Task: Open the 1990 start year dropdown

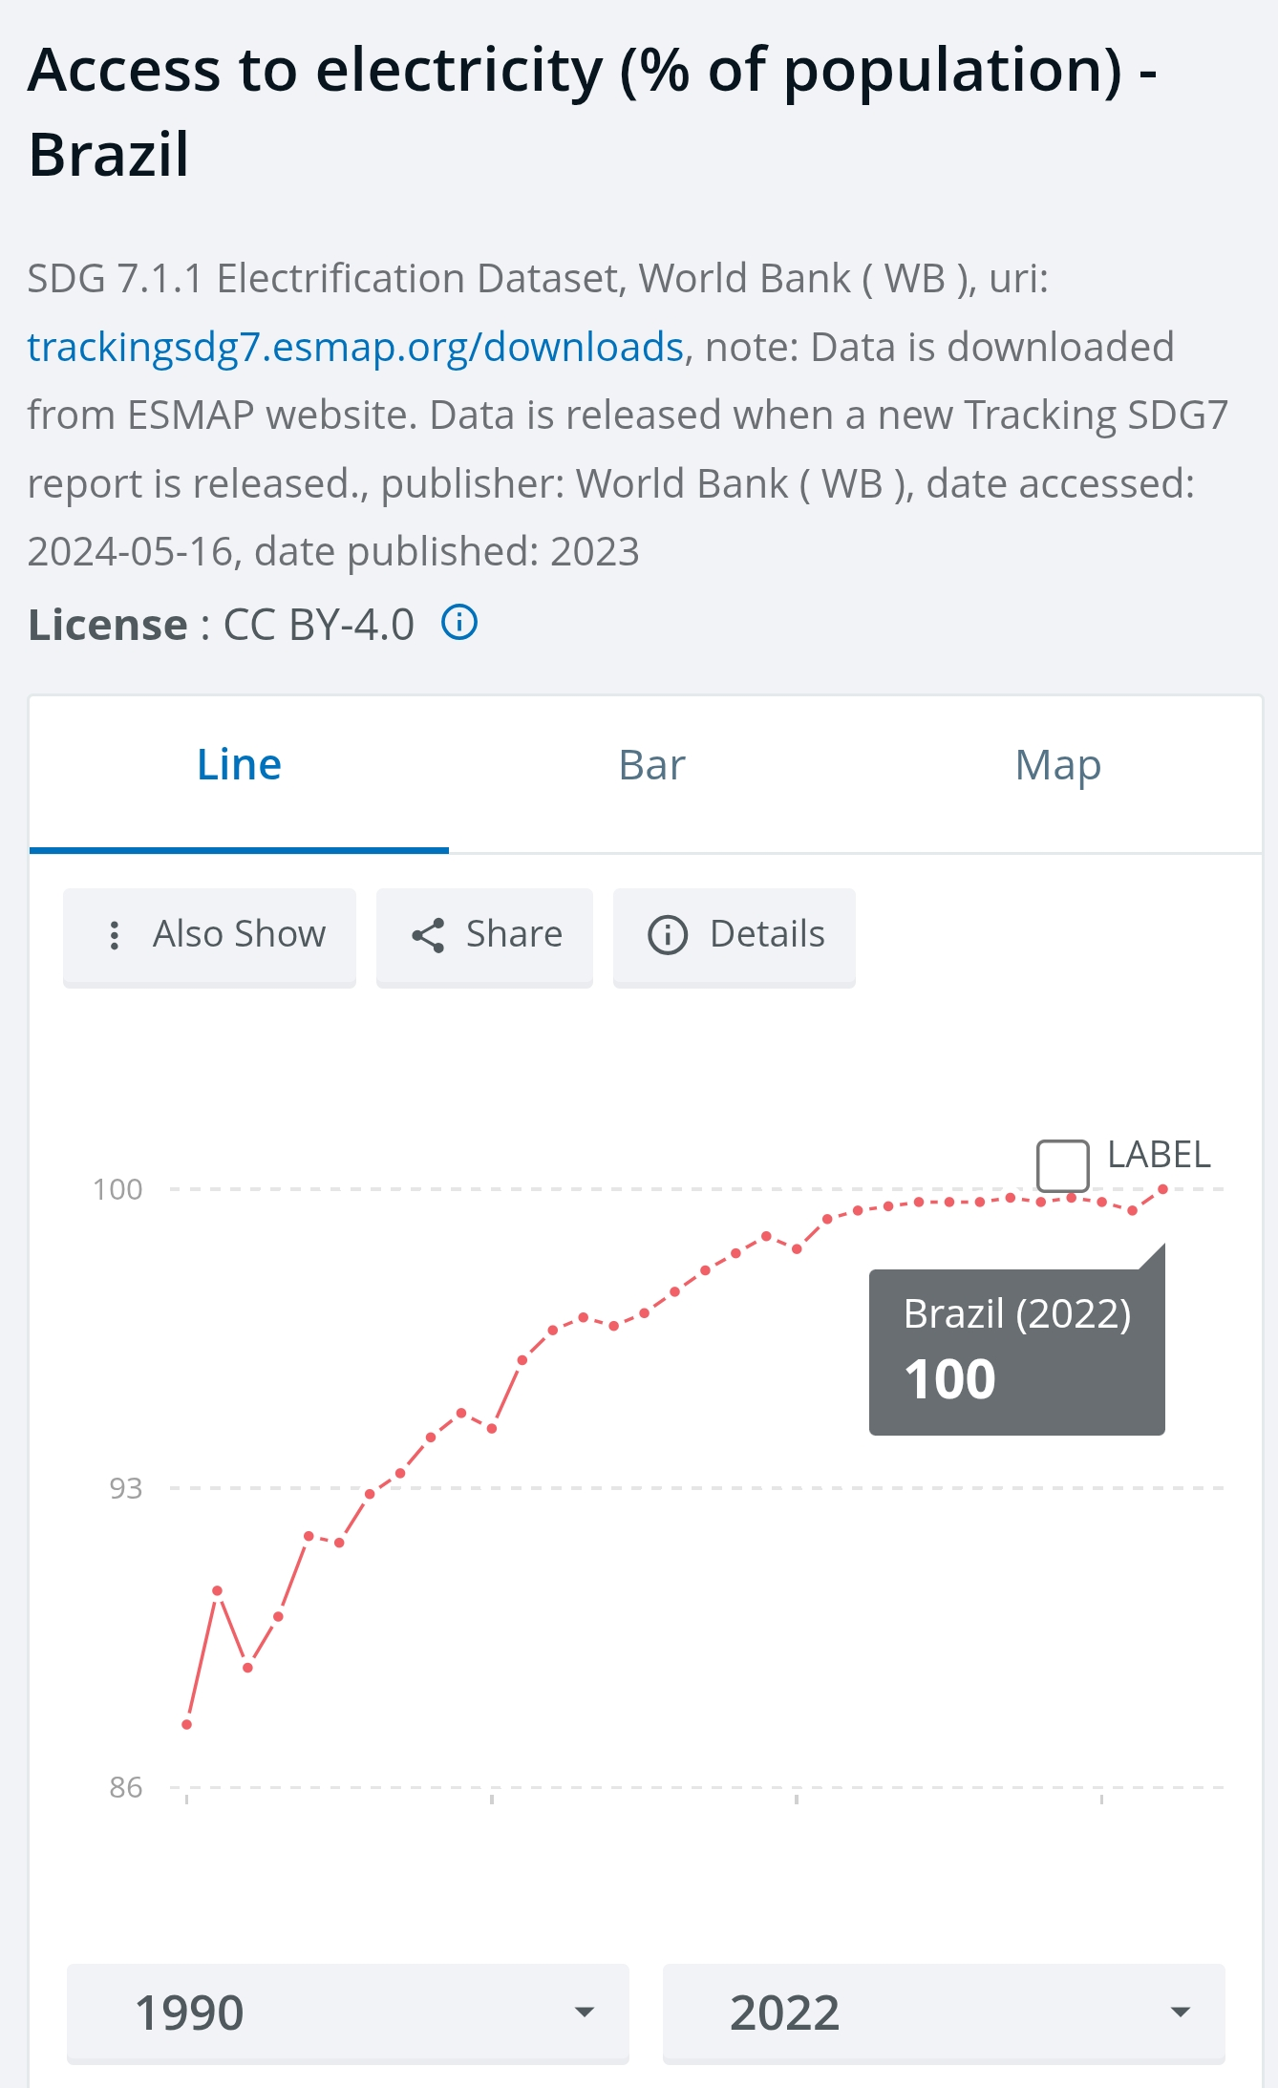Action: (348, 2013)
